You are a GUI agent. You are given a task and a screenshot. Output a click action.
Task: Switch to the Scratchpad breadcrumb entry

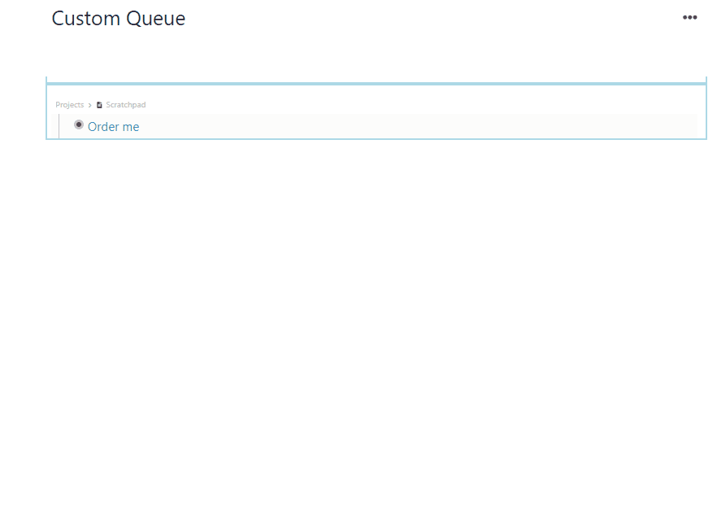[x=125, y=104]
